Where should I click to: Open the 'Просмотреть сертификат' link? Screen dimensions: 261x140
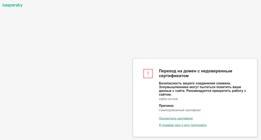click(x=176, y=118)
